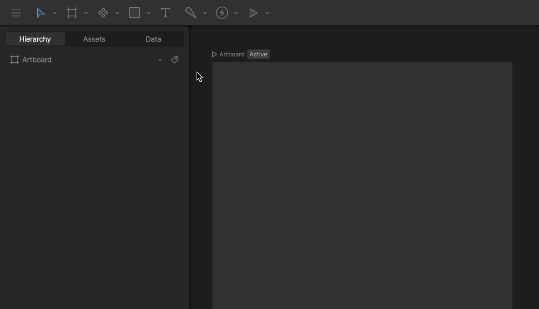Expand the Artboard tool dropdown arrow
The height and width of the screenshot is (309, 539).
(86, 13)
